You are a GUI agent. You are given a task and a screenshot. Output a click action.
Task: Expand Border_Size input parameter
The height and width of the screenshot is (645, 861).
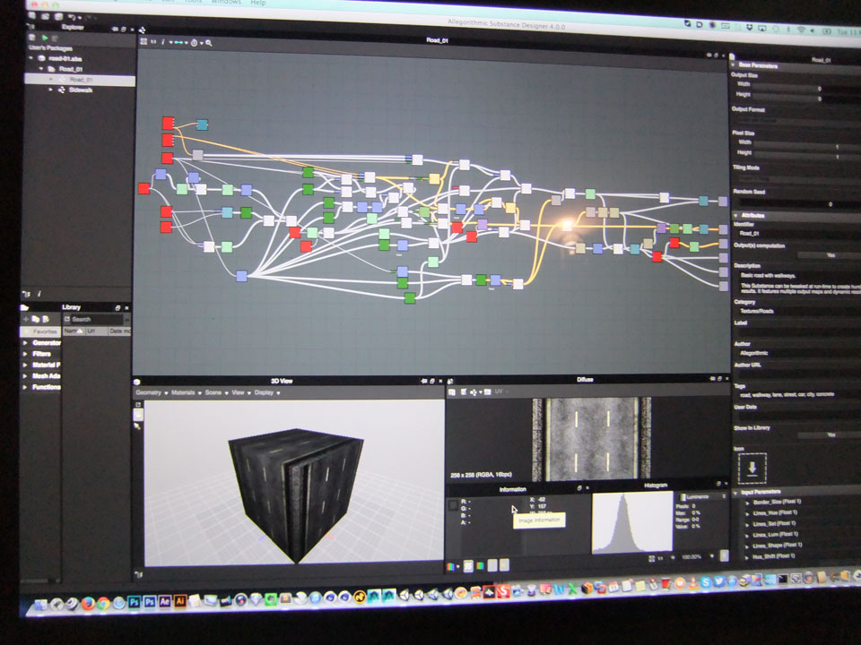pos(746,503)
